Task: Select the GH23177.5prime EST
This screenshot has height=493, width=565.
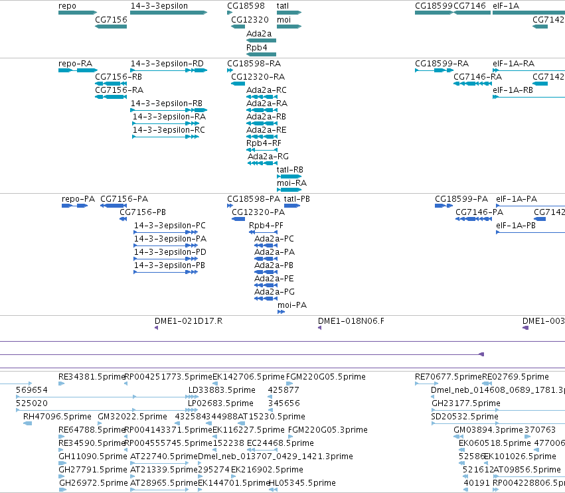Action: [499, 410]
